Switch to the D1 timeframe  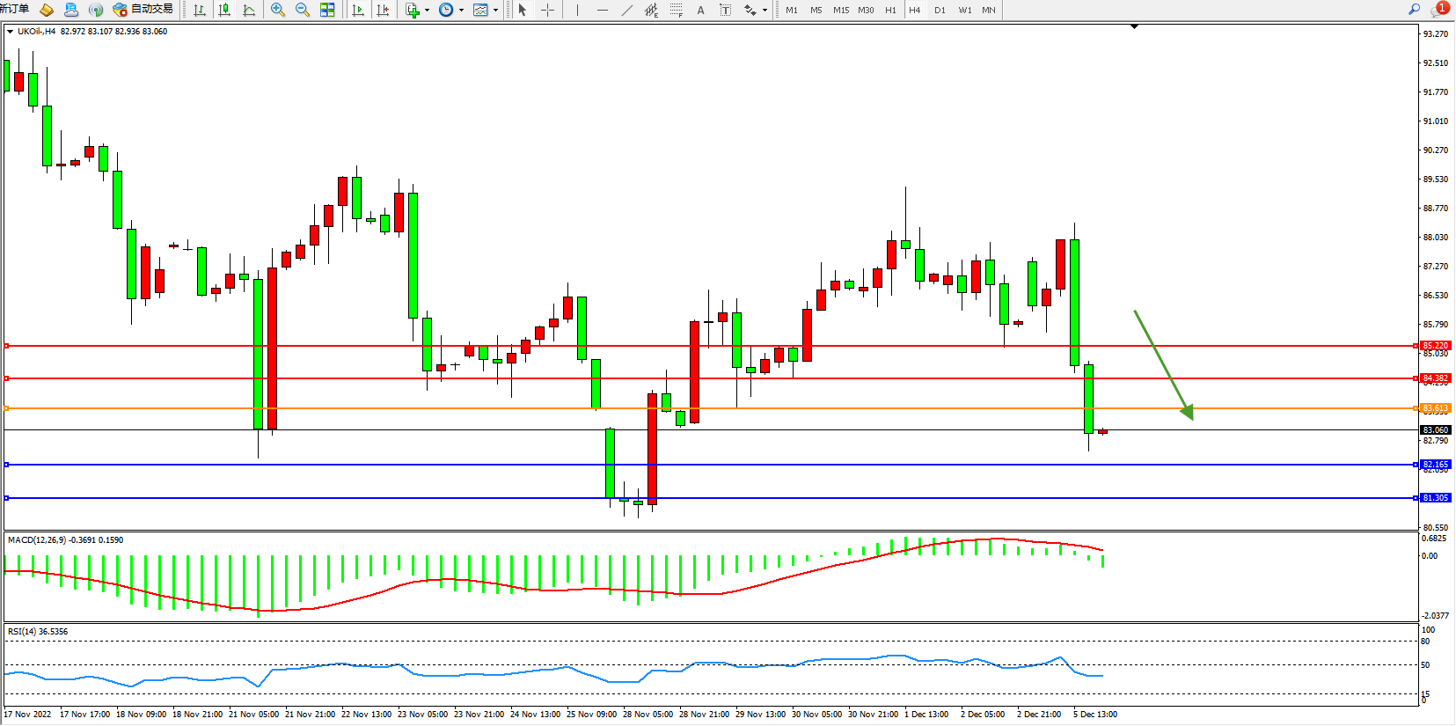pyautogui.click(x=940, y=10)
